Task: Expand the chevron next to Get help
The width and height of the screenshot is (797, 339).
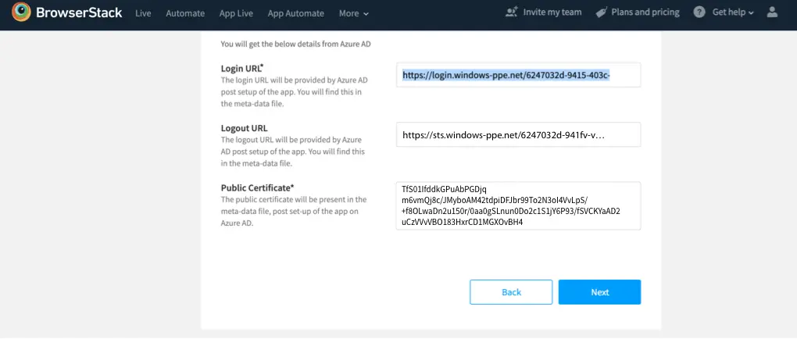Action: tap(752, 13)
